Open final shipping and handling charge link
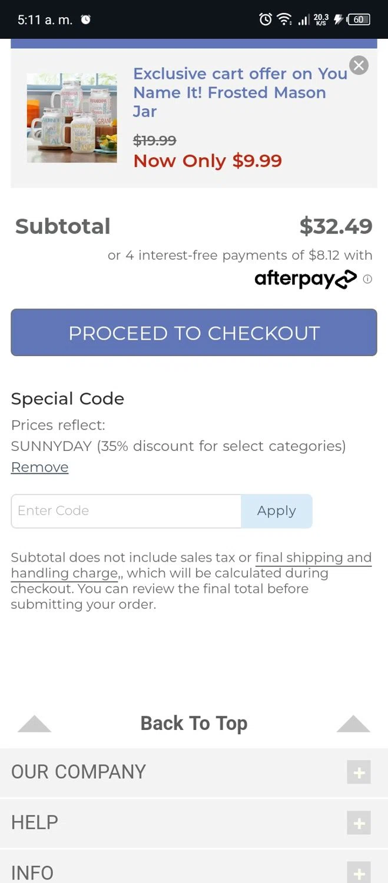Screen dimensions: 388x883 point(313,558)
